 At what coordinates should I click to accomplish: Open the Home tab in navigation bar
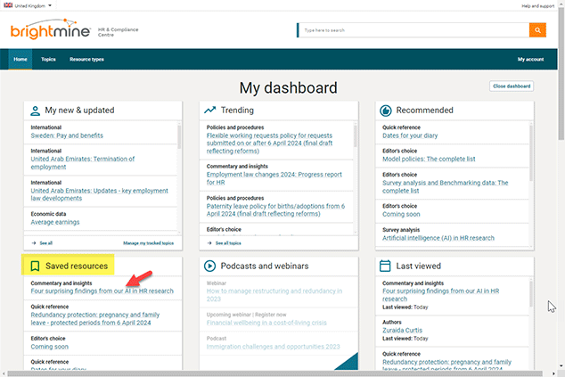20,59
